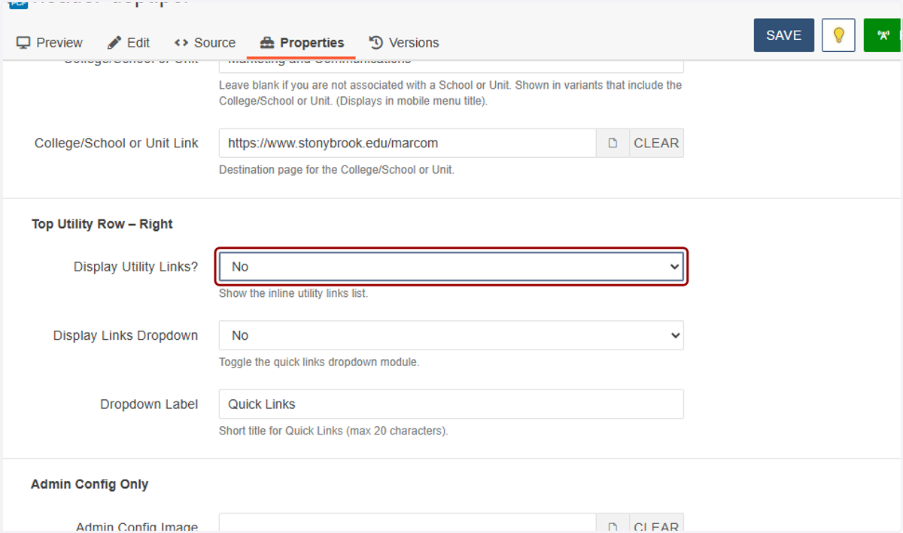The height and width of the screenshot is (533, 903).
Task: Click the 'Toggle the quick links dropdown module.' hint
Action: (319, 362)
